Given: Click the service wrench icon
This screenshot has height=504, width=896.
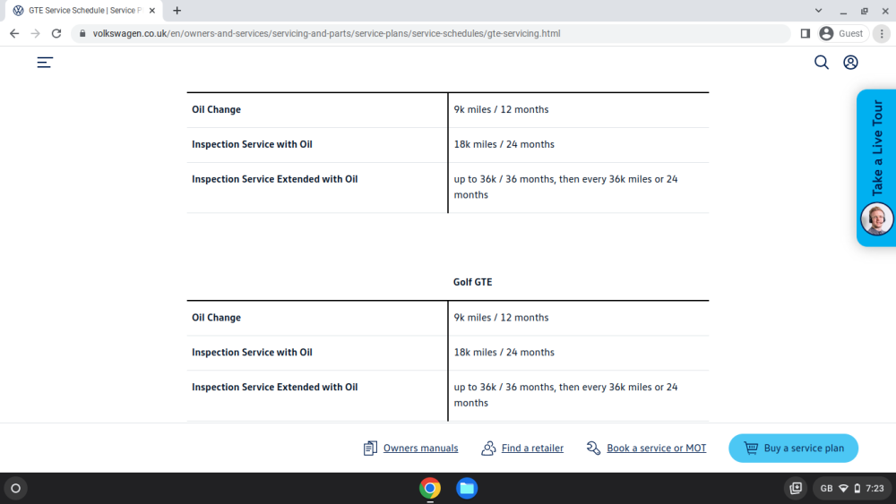Looking at the screenshot, I should tap(593, 448).
